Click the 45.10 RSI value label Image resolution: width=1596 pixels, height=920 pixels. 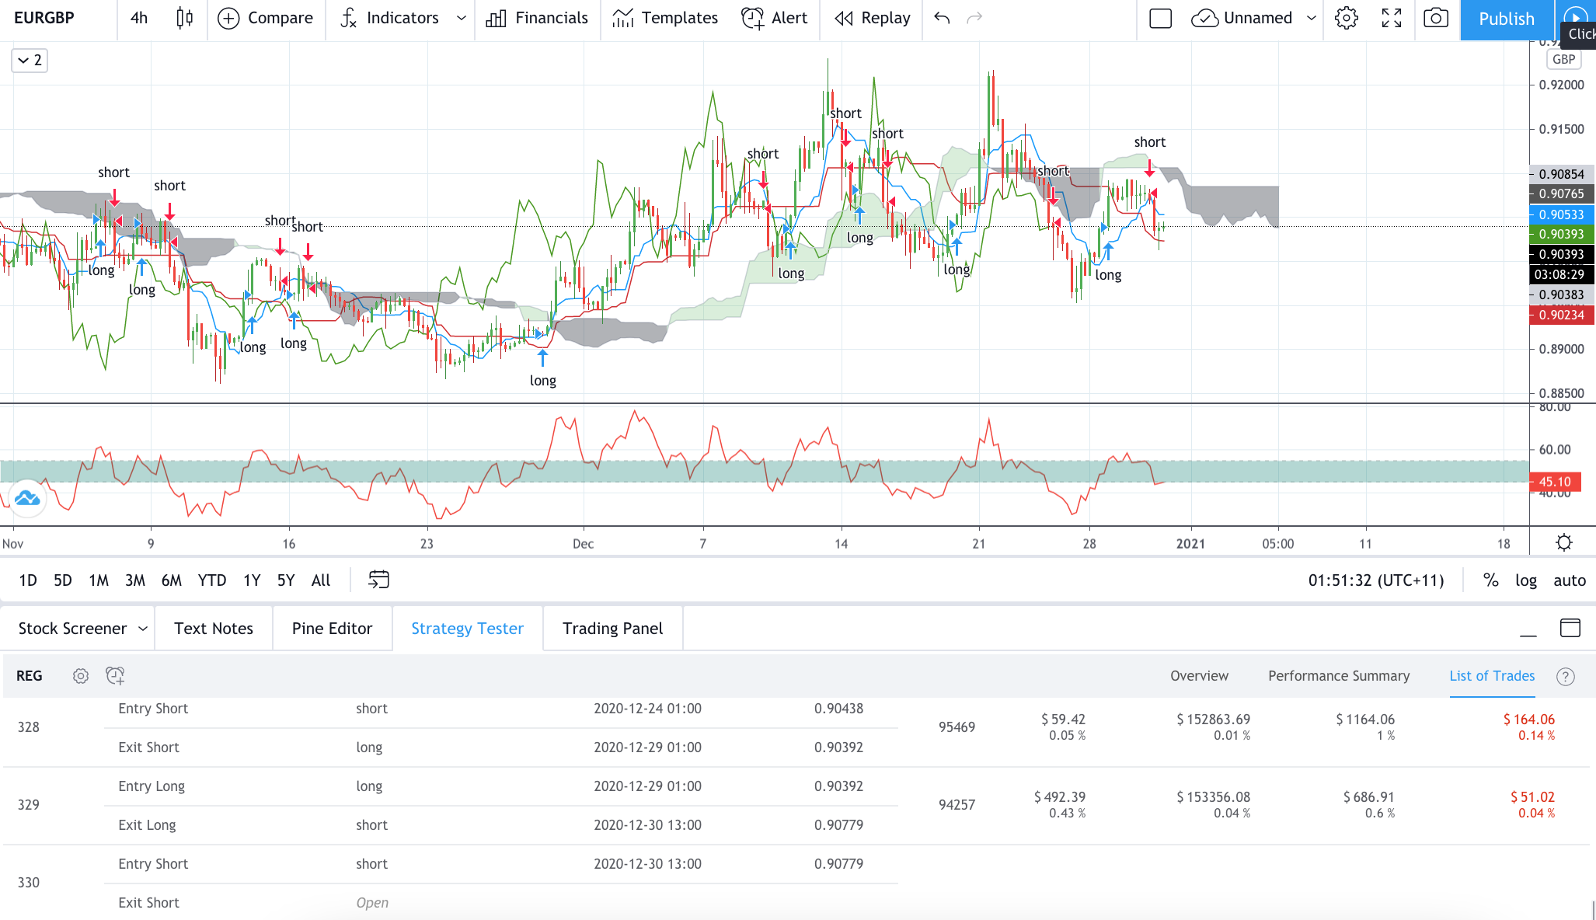tap(1555, 482)
